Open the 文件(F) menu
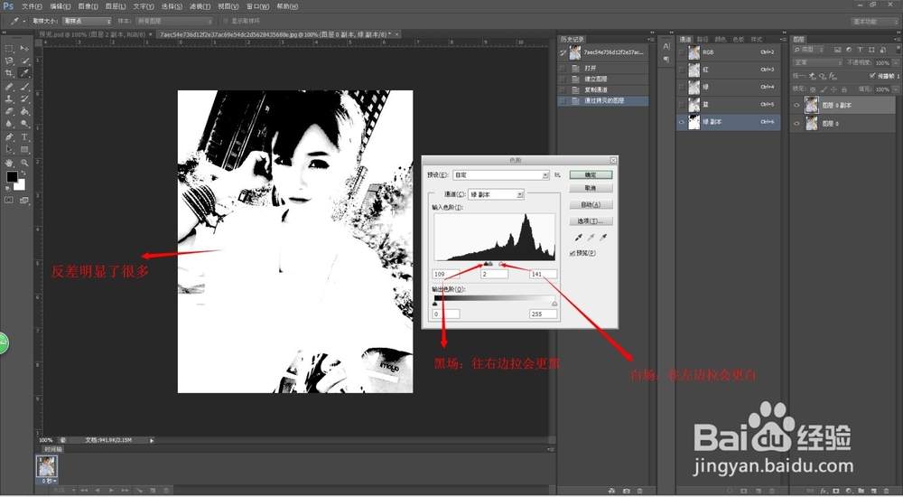 (x=32, y=6)
